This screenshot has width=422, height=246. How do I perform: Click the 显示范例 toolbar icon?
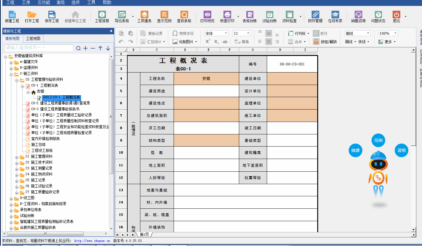[x=164, y=15]
